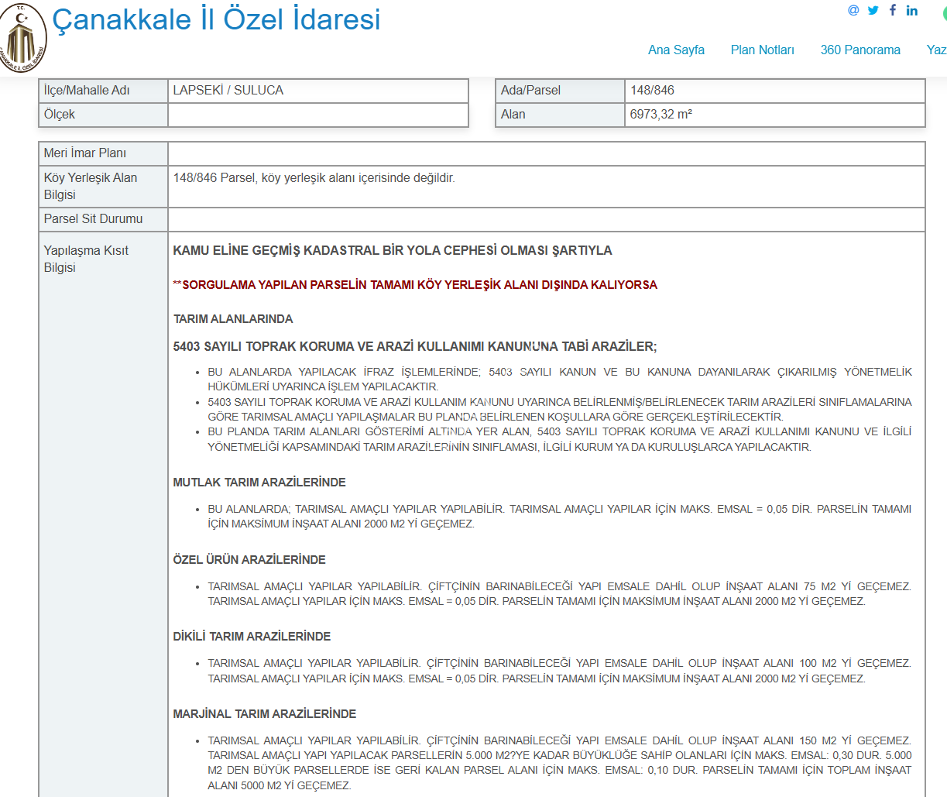The height and width of the screenshot is (797, 947).
Task: Click the MUTLAK TARIM ARAZİLERİNDE heading
Action: click(259, 483)
